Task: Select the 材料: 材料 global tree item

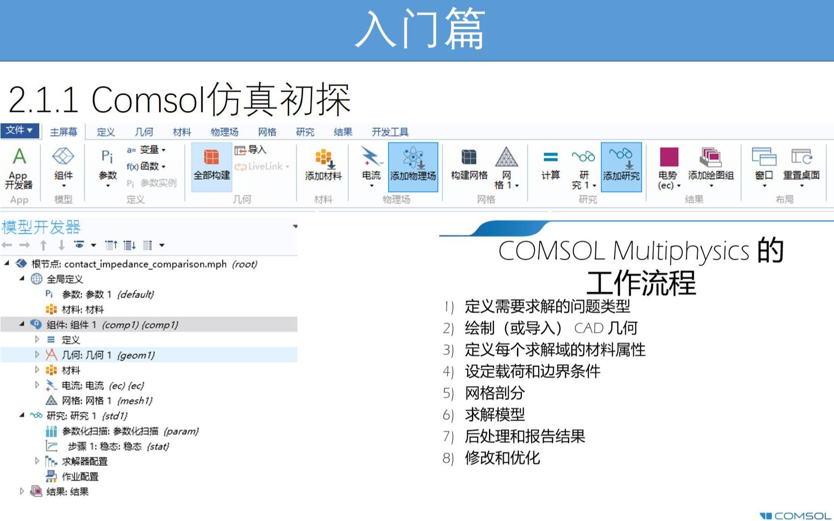Action: point(74,309)
